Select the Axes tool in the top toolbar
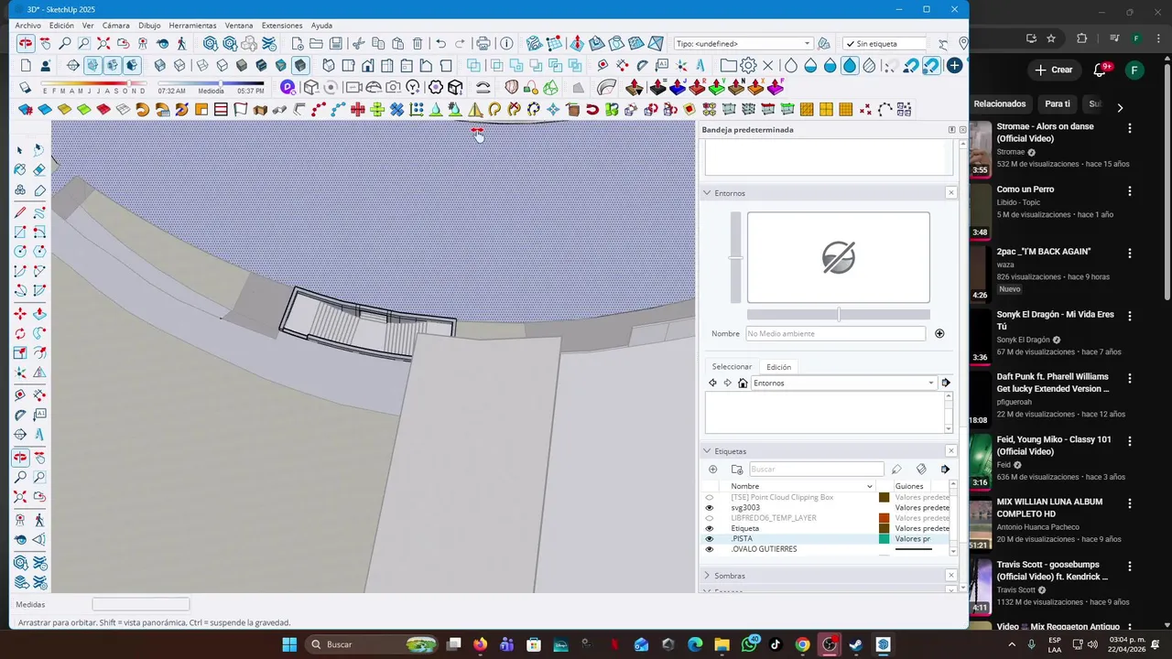 click(x=681, y=65)
